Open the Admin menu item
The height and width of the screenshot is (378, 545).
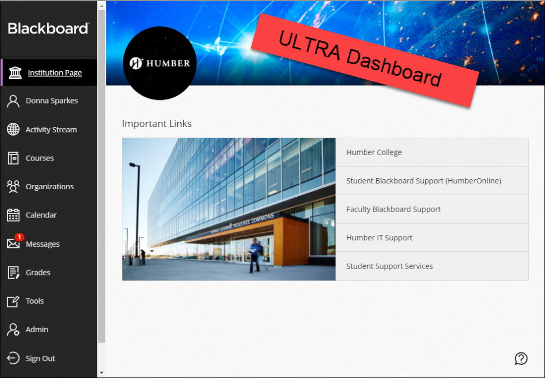pos(49,330)
